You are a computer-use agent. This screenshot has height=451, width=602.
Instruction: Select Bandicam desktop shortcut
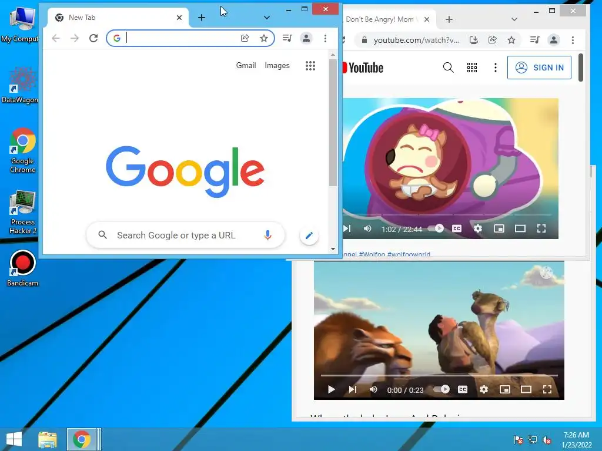(x=23, y=268)
